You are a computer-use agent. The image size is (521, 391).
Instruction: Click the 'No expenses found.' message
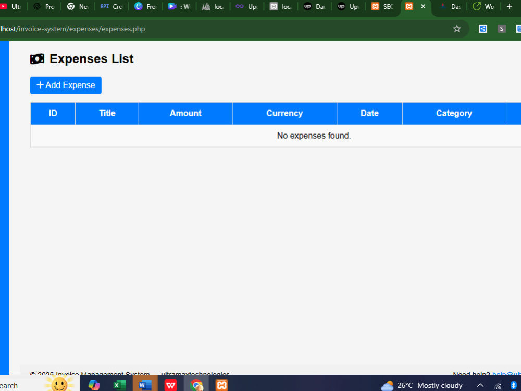click(x=314, y=136)
